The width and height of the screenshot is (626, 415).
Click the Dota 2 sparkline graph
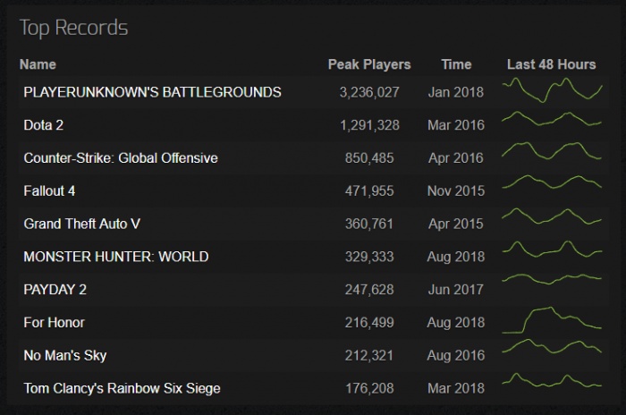(x=552, y=121)
